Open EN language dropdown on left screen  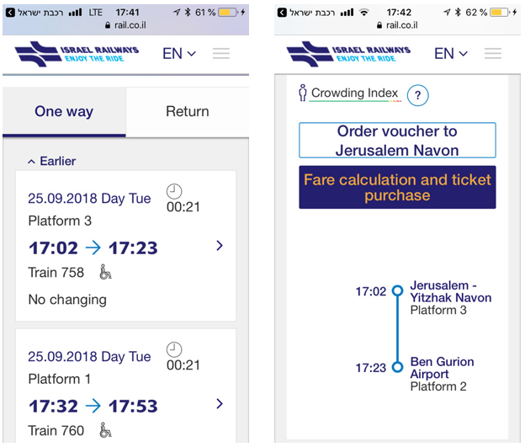click(x=179, y=54)
